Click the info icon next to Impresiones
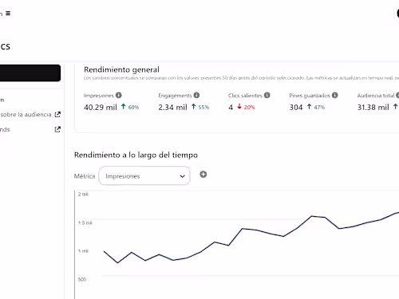The width and height of the screenshot is (399, 299). 119,95
